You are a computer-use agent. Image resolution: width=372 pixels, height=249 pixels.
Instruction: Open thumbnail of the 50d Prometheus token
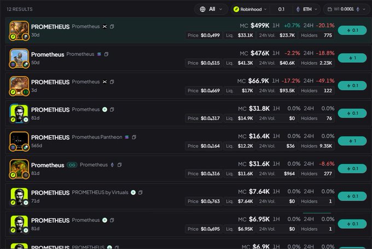click(x=19, y=58)
